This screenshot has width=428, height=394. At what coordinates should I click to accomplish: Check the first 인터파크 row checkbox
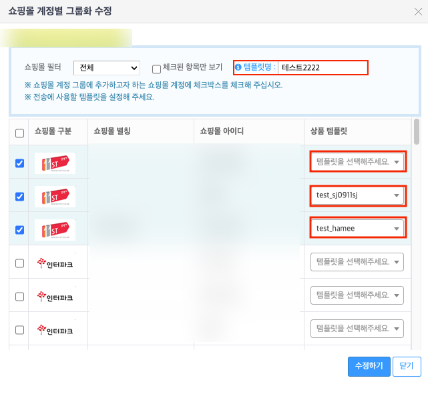click(19, 263)
